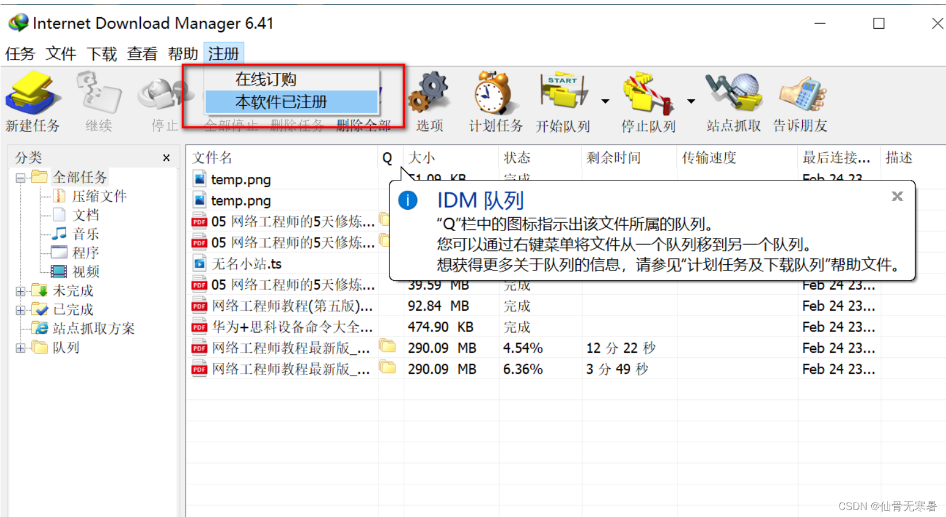Expand the 未完成 tree node
The height and width of the screenshot is (517, 946).
click(x=21, y=291)
